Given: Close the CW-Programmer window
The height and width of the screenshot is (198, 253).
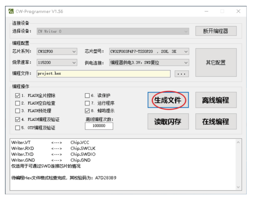Looking at the screenshot, I should [x=238, y=11].
